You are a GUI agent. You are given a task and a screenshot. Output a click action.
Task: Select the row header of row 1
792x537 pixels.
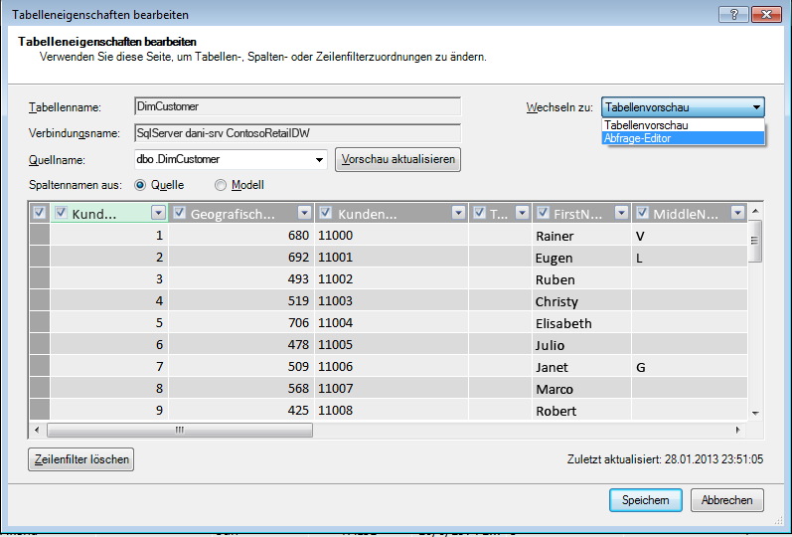40,235
